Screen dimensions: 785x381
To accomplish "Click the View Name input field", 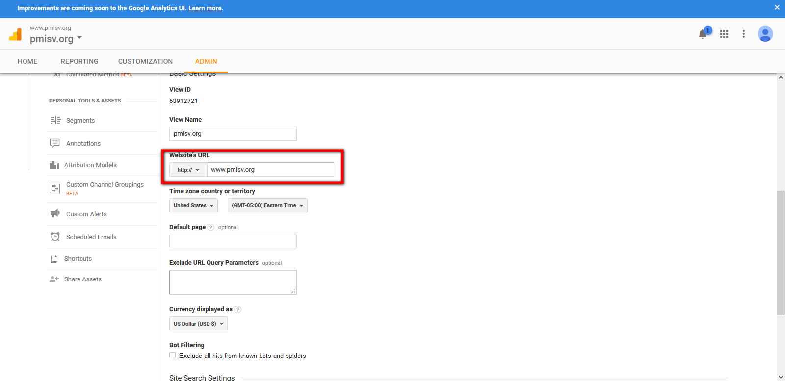I will (x=233, y=133).
